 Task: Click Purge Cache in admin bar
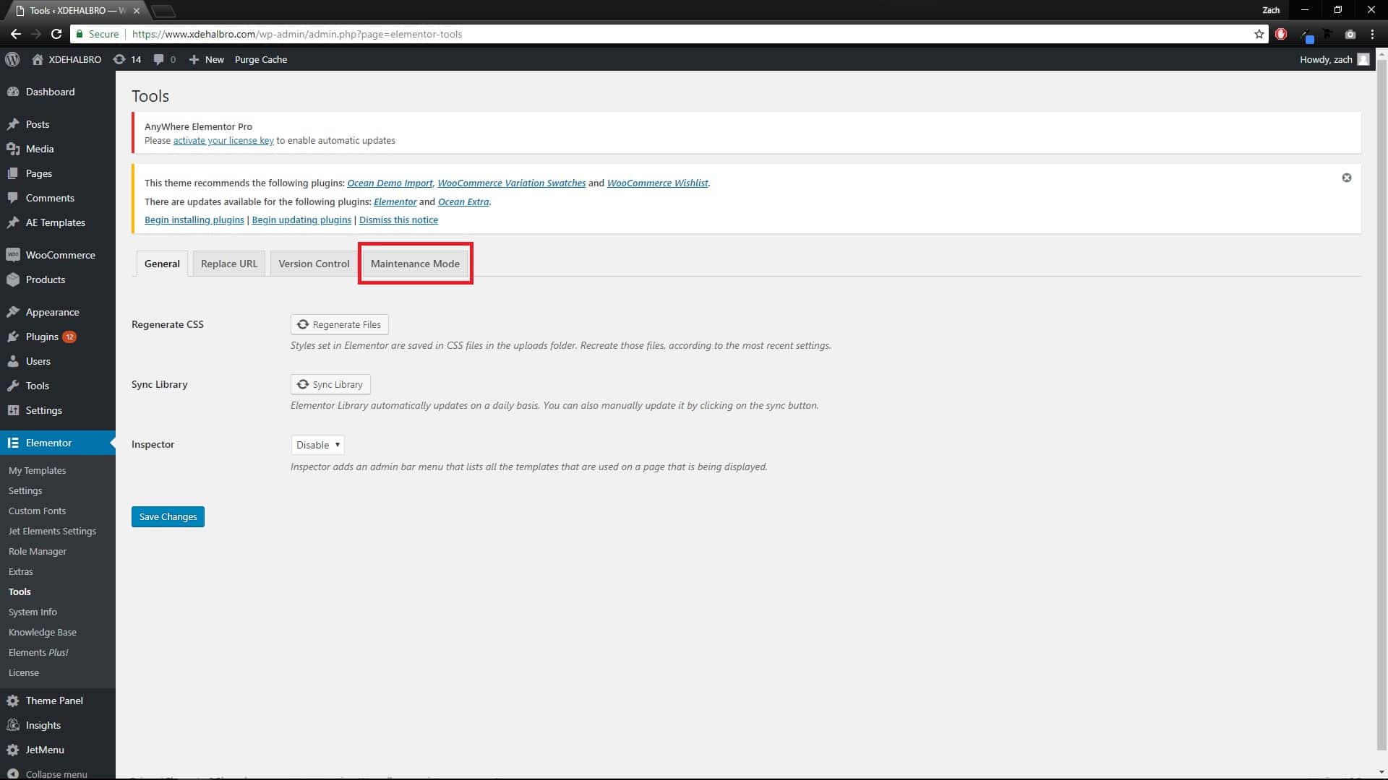tap(261, 59)
